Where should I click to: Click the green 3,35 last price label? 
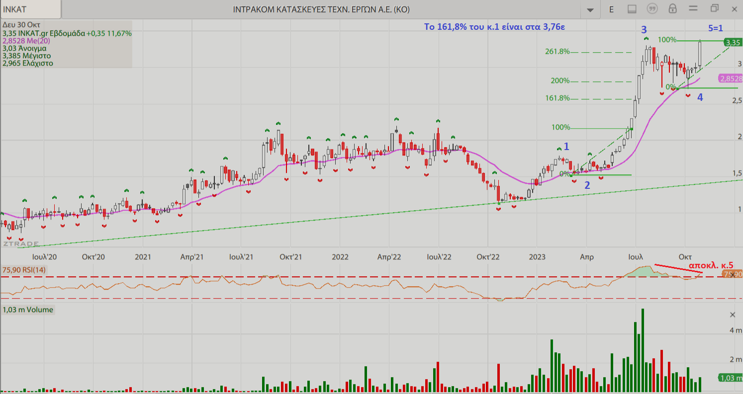(734, 43)
